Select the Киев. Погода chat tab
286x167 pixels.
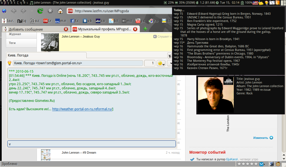(46, 55)
